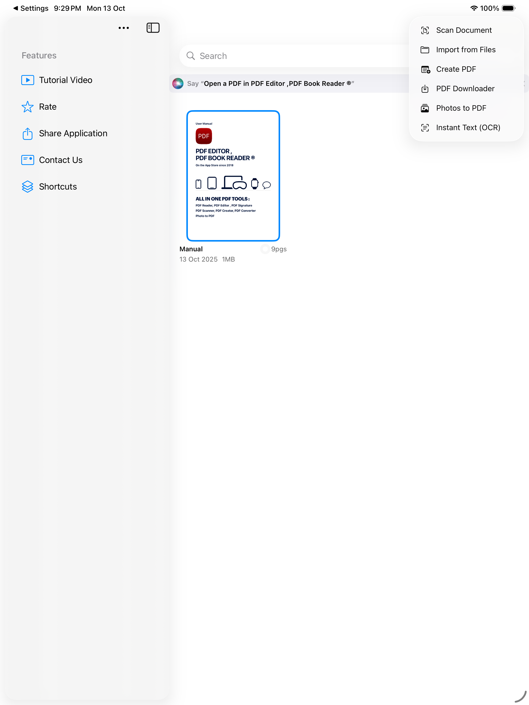Click the Contact Us card icon
The width and height of the screenshot is (529, 705).
point(28,160)
